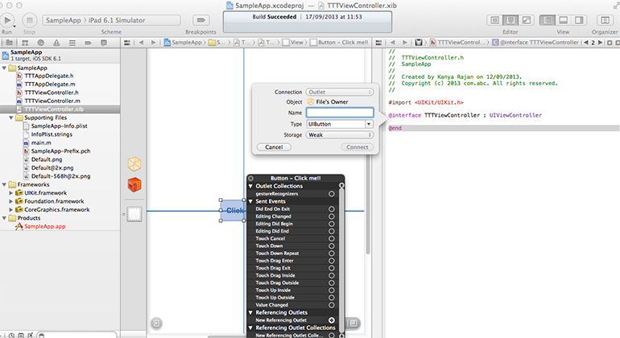620x338 pixels.
Task: Select the Standard editor mode
Action: coord(494,20)
